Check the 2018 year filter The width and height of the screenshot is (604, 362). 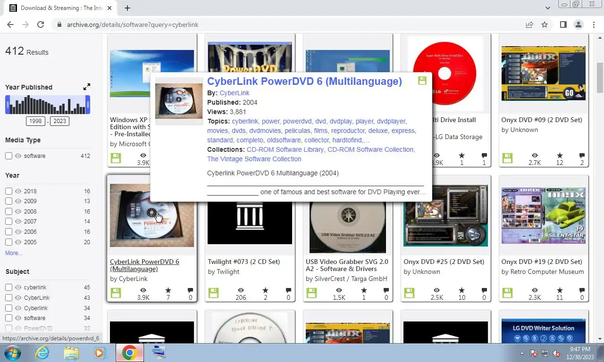[8, 191]
